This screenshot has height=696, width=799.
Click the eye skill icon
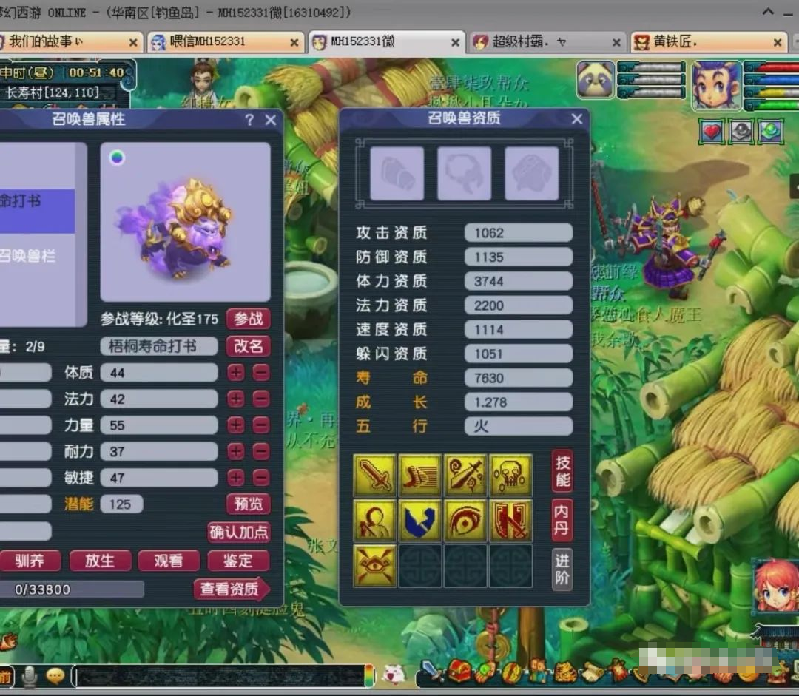pos(374,566)
